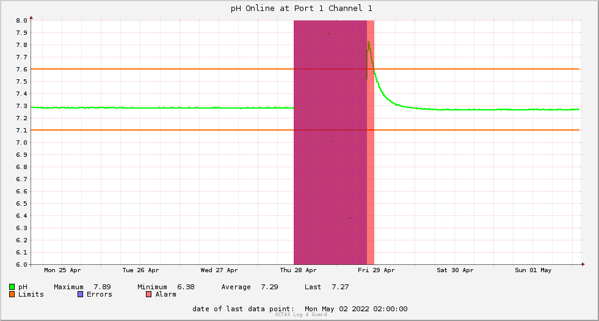Click the 'Limits' legend label
Viewport: 599px width, 321px height.
(x=31, y=294)
